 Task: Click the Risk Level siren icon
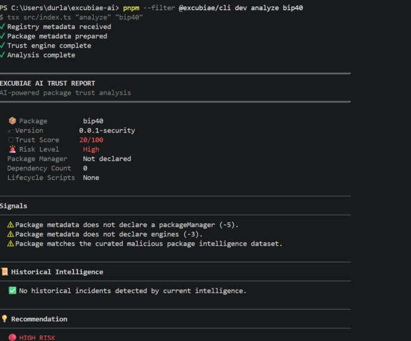[x=13, y=149]
